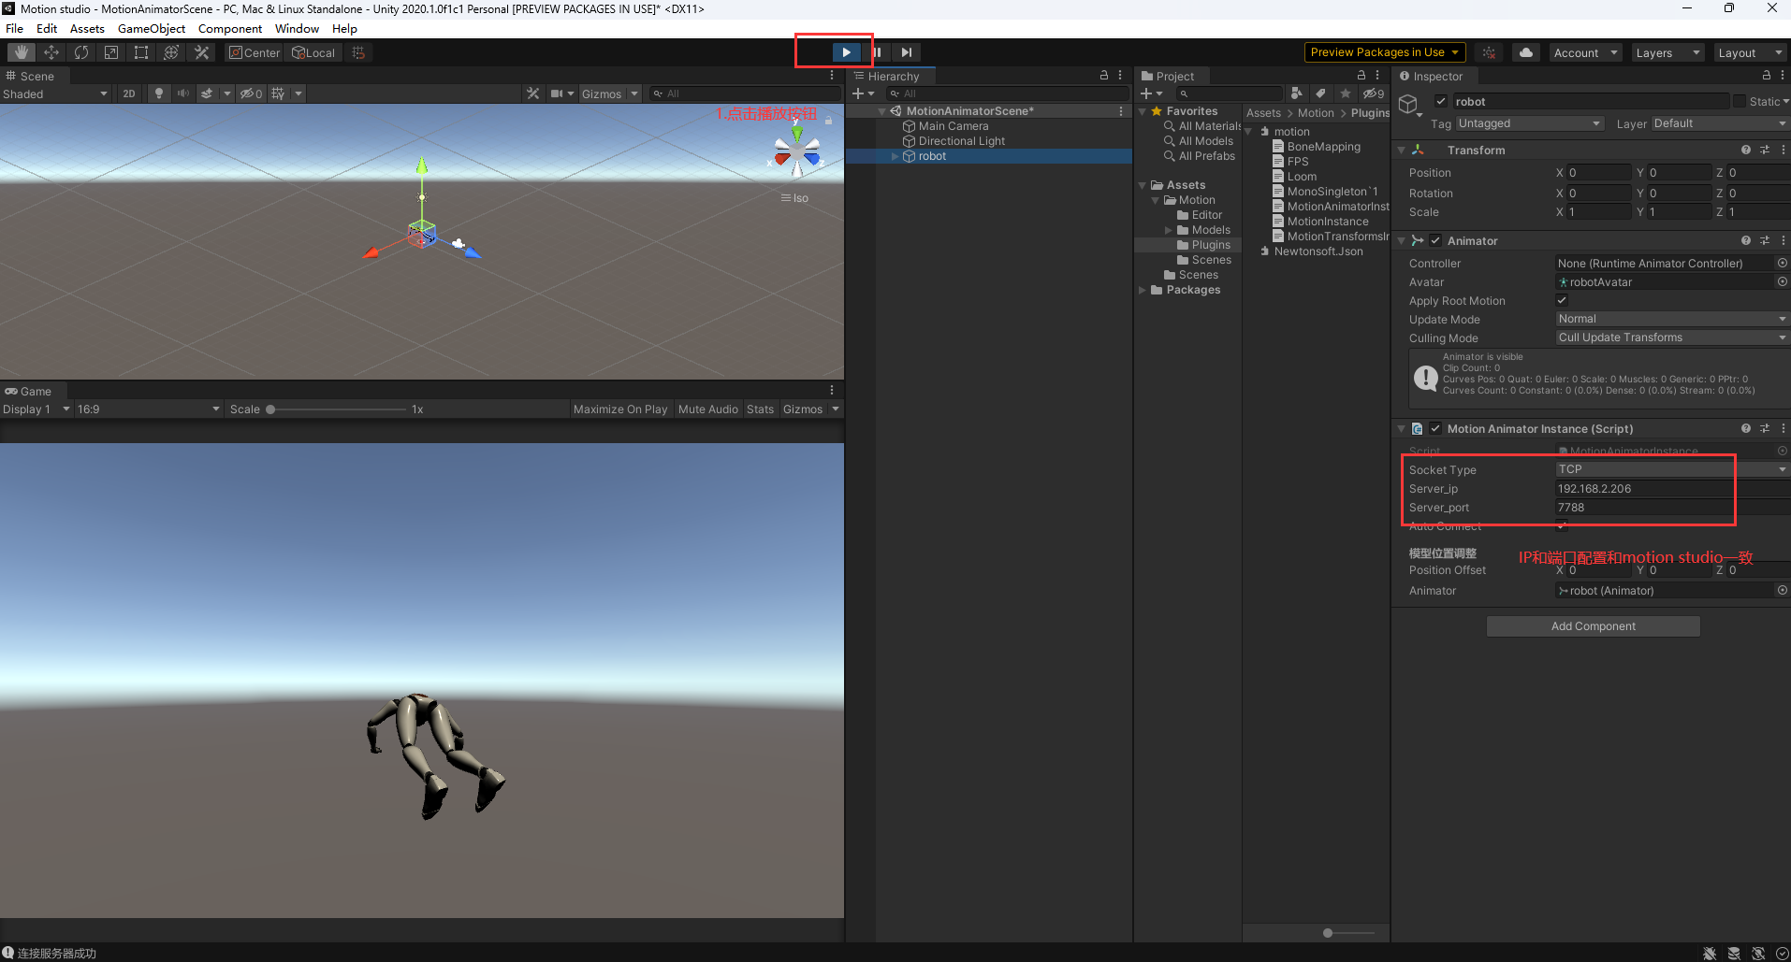Disable the Animator component checkbox

pos(1435,240)
